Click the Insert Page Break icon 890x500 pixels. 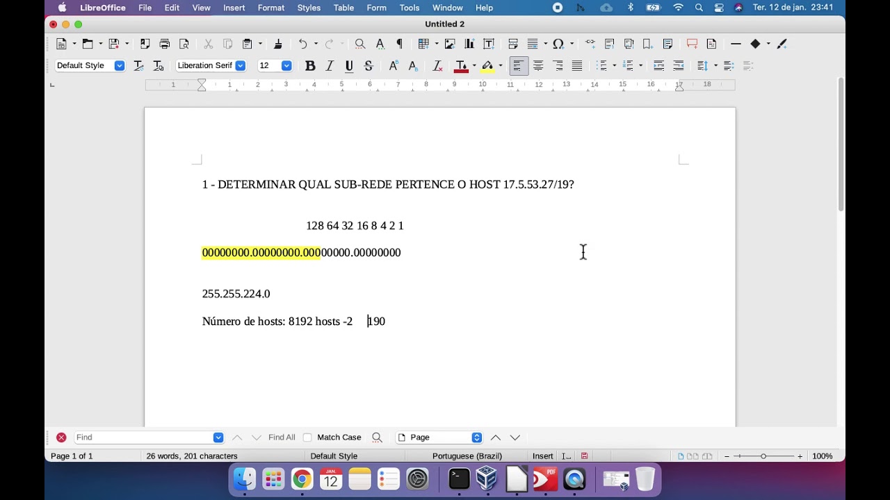point(513,44)
